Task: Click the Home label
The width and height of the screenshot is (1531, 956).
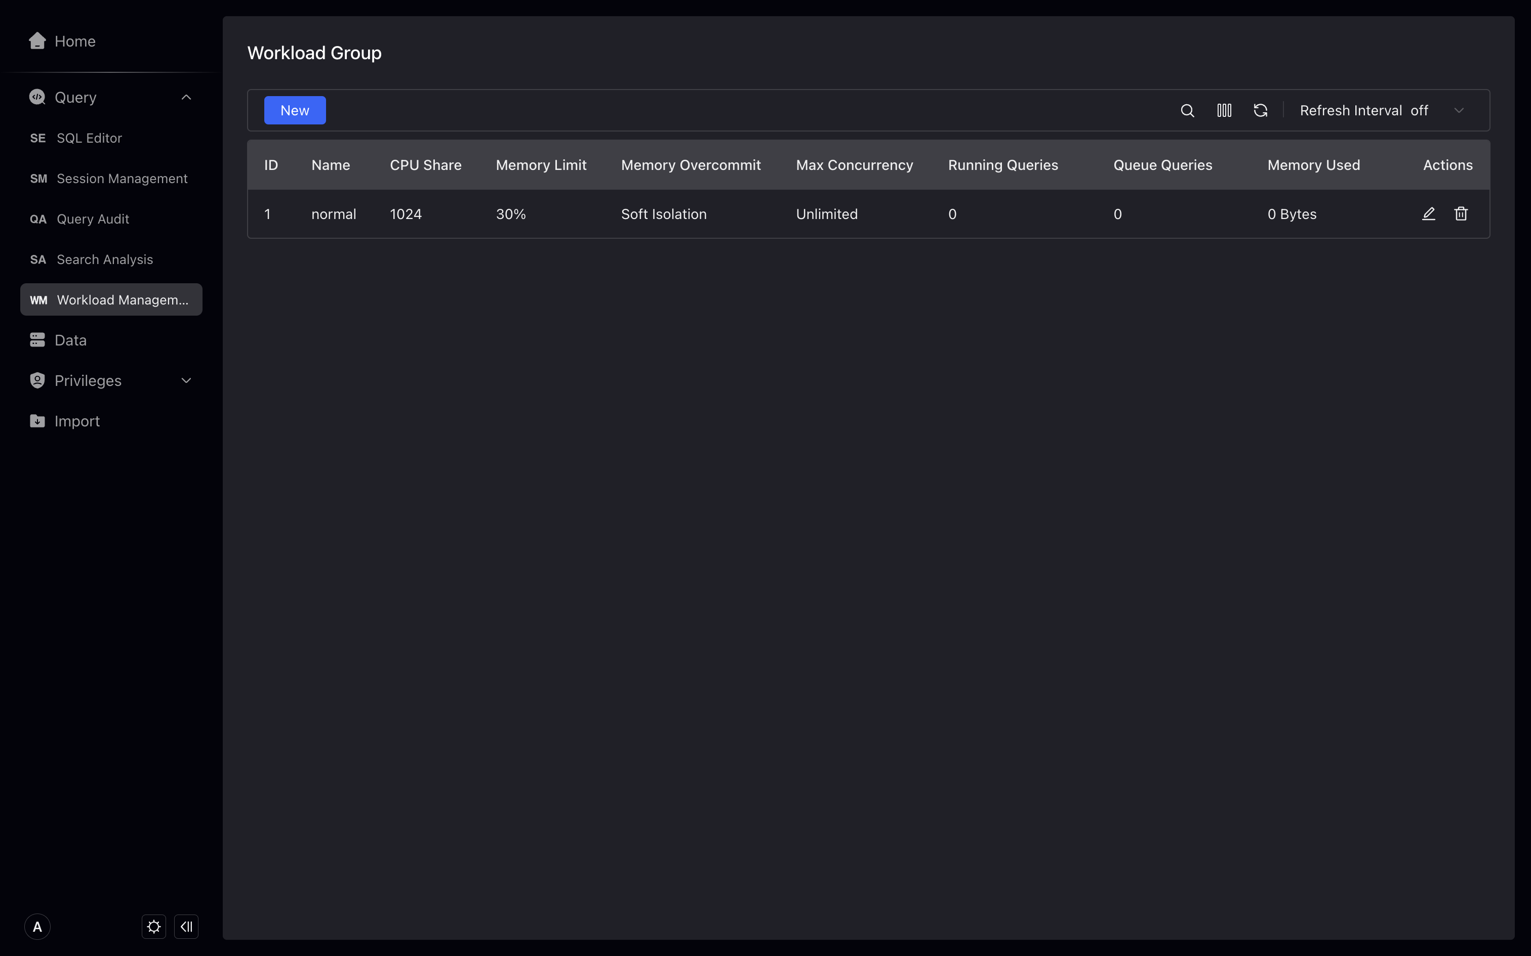Action: tap(75, 41)
